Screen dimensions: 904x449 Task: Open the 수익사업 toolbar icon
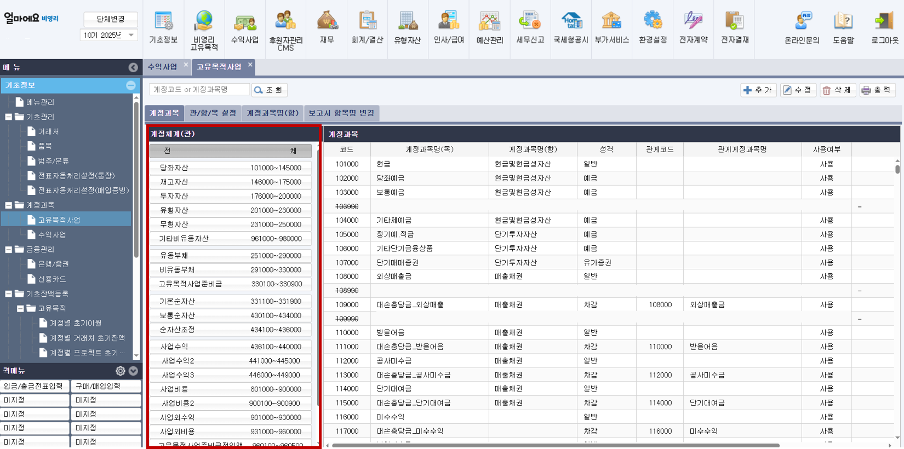pos(245,27)
